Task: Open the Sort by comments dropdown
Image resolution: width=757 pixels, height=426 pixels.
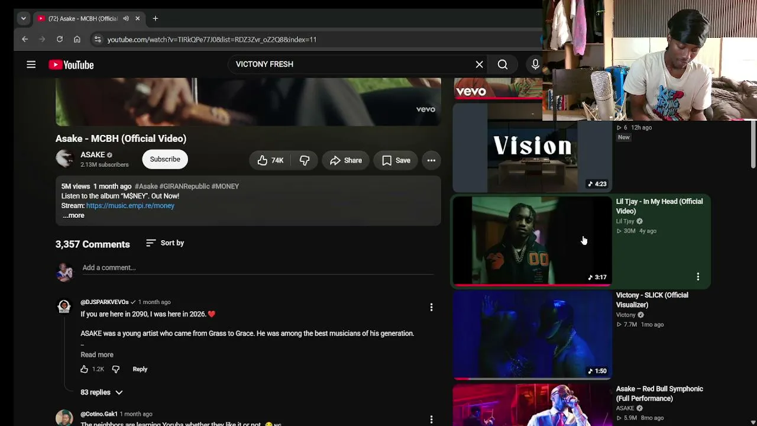Action: [x=165, y=243]
